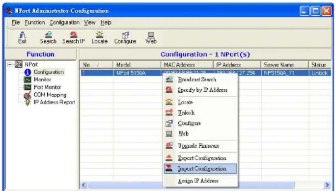This screenshot has height=191, width=335.
Task: Click the blue info icon beside Configuration
Action: tap(27, 72)
